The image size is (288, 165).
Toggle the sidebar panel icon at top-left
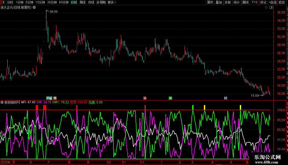[3, 2]
